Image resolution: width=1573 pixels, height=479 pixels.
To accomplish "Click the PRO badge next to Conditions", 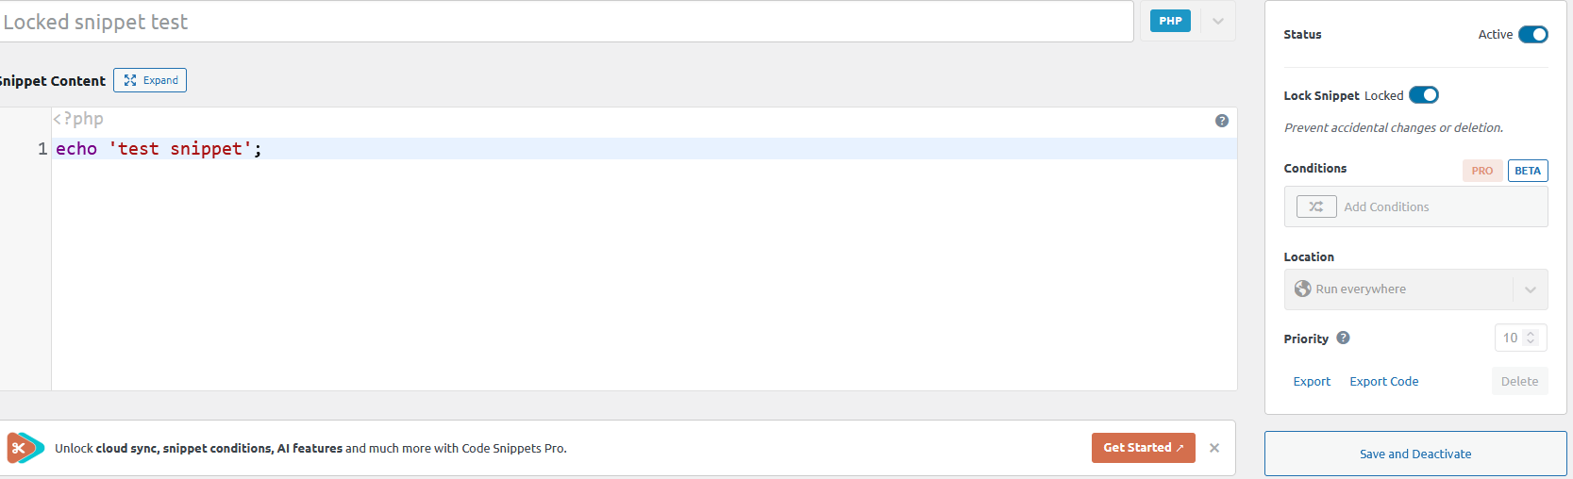I will (x=1481, y=171).
